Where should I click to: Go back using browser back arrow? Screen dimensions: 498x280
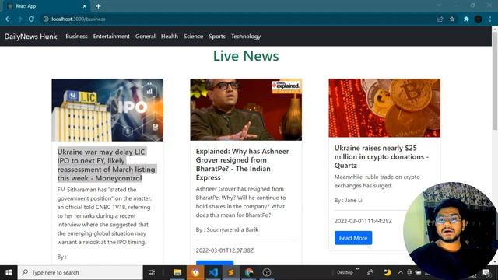(8, 19)
